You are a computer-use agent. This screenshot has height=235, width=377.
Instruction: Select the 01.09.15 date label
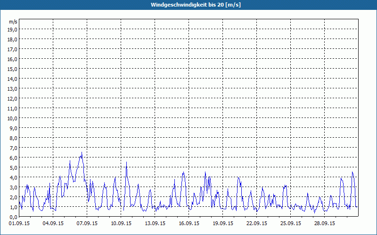(x=19, y=224)
